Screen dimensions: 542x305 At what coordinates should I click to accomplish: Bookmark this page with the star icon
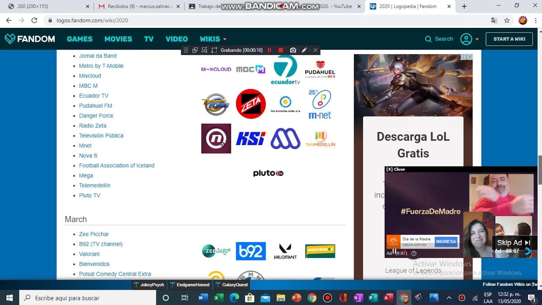click(x=507, y=20)
